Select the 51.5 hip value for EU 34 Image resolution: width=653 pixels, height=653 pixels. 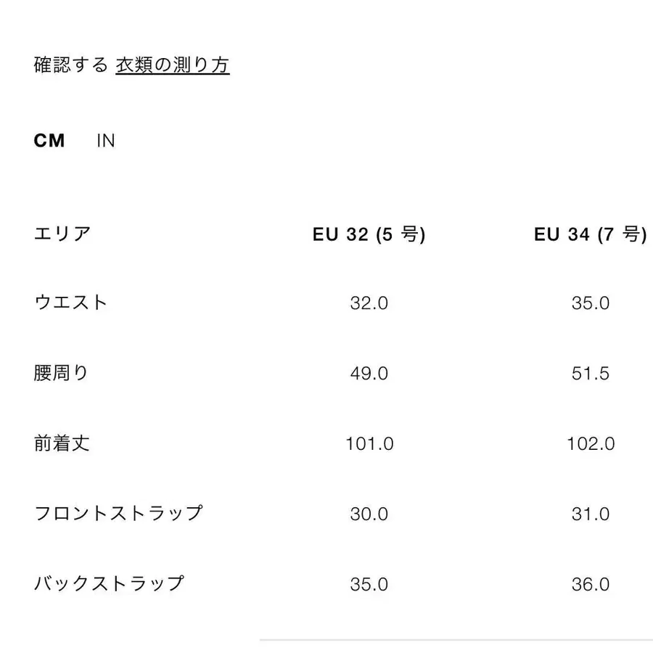click(589, 374)
